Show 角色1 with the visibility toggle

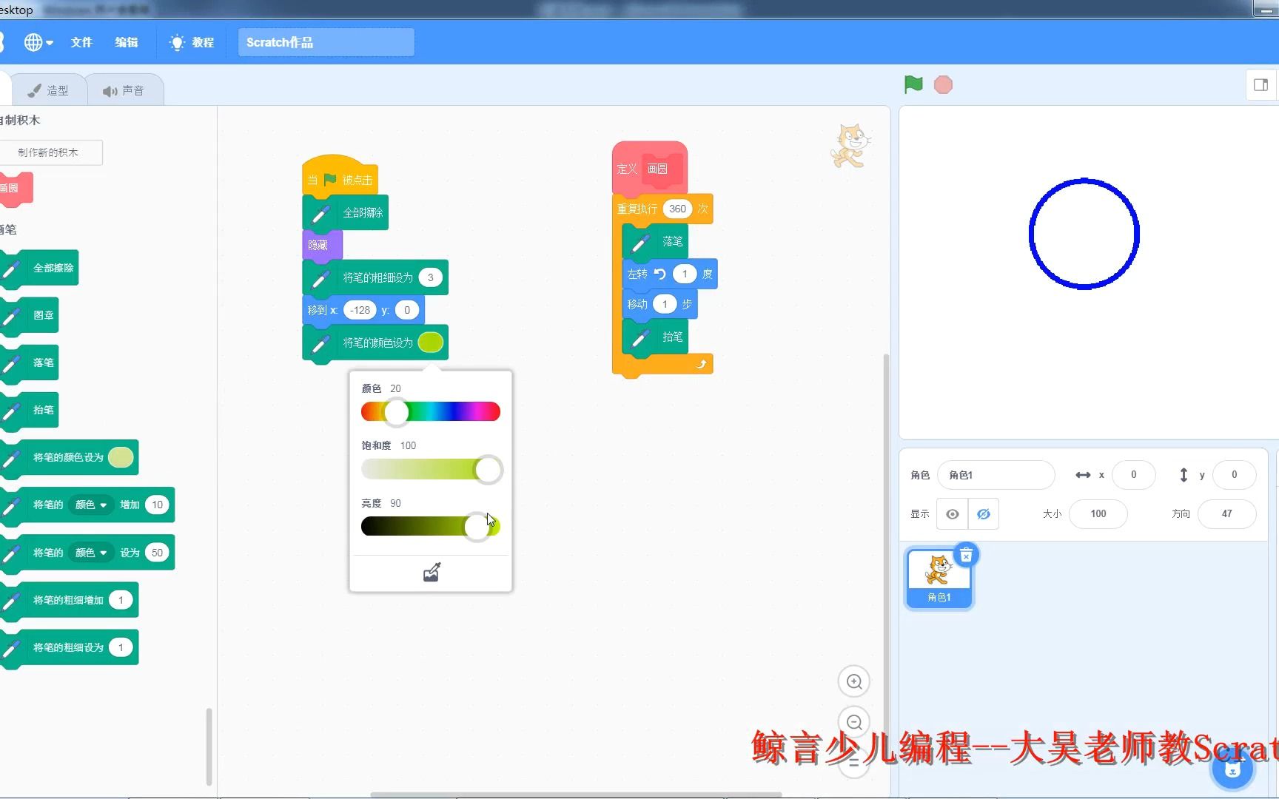coord(952,513)
